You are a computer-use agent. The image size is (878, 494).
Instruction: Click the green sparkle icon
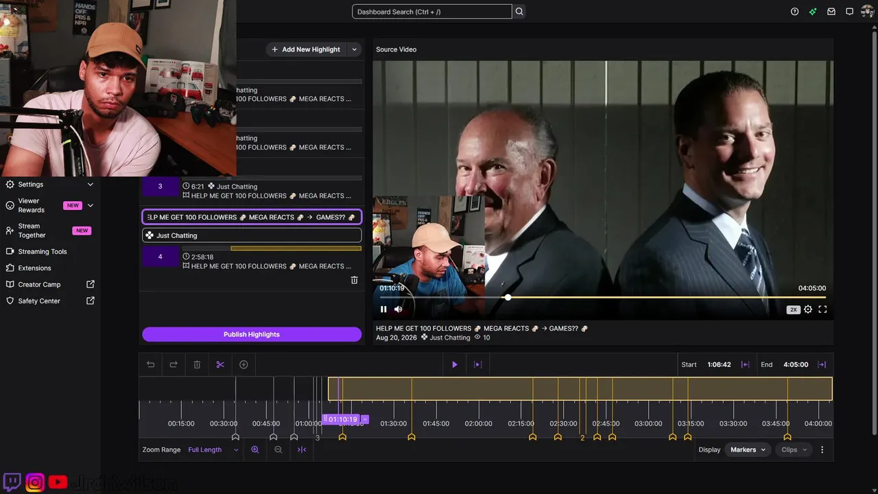[813, 12]
